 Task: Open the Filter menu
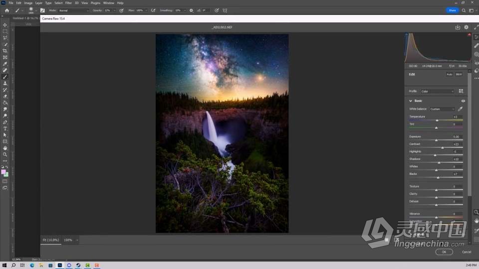68,3
